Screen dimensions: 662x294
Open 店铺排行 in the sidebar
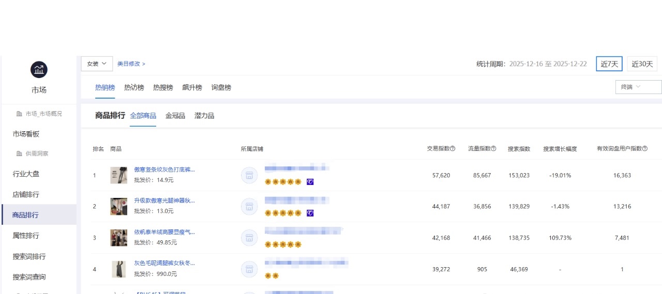click(x=26, y=195)
